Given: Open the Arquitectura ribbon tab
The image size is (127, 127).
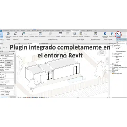Looking at the screenshot, I should [5, 31].
